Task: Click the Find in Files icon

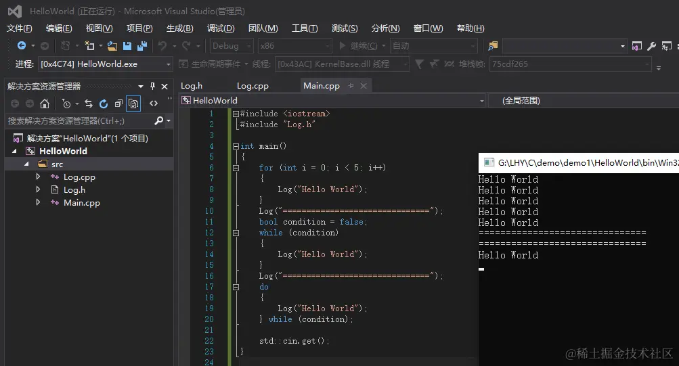Action: click(493, 46)
